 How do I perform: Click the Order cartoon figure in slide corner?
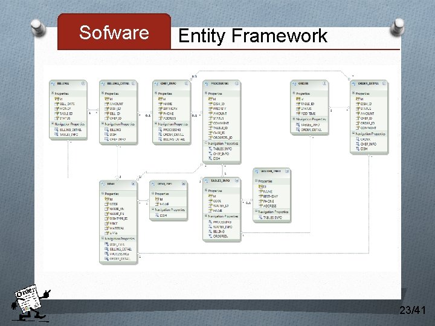click(x=30, y=303)
